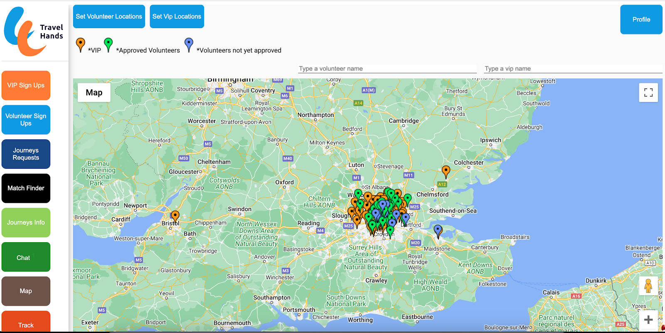Click the Reading map label
This screenshot has width=665, height=333.
(x=308, y=223)
